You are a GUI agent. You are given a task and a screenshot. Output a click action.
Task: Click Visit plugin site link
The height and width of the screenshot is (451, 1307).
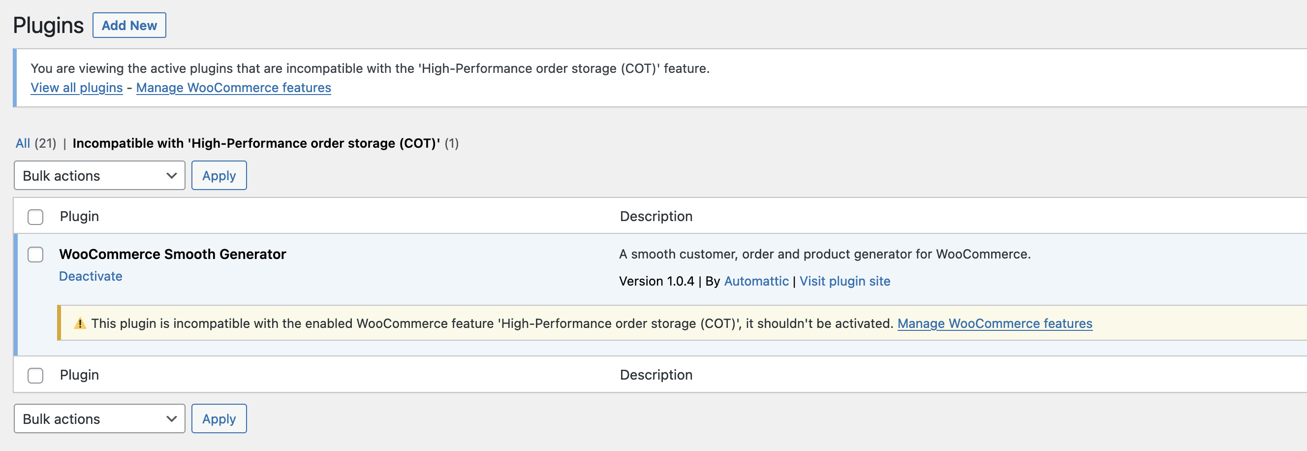(844, 281)
